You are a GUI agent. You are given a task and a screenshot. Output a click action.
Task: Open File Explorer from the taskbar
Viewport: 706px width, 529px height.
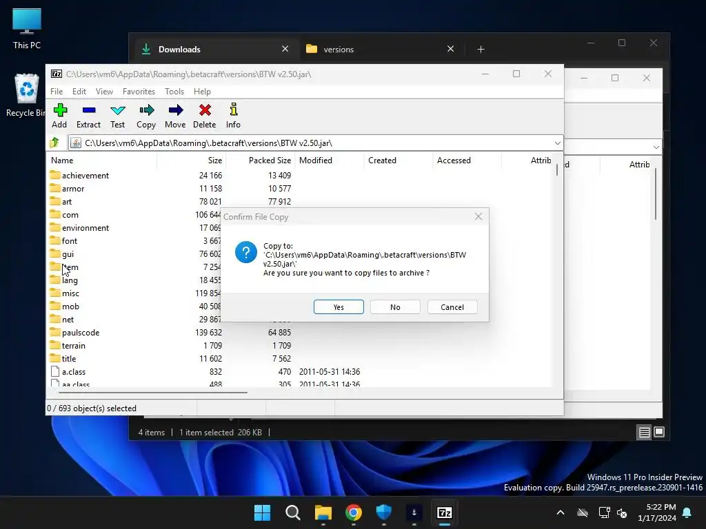tap(323, 512)
